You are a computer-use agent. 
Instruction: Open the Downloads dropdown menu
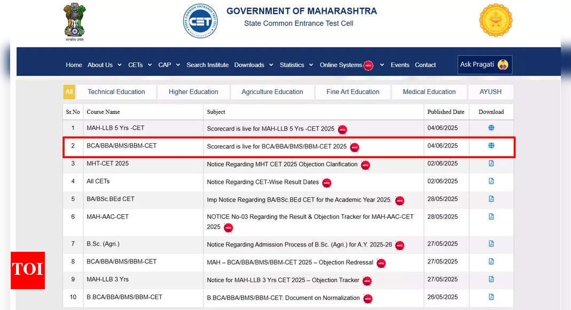[x=253, y=65]
